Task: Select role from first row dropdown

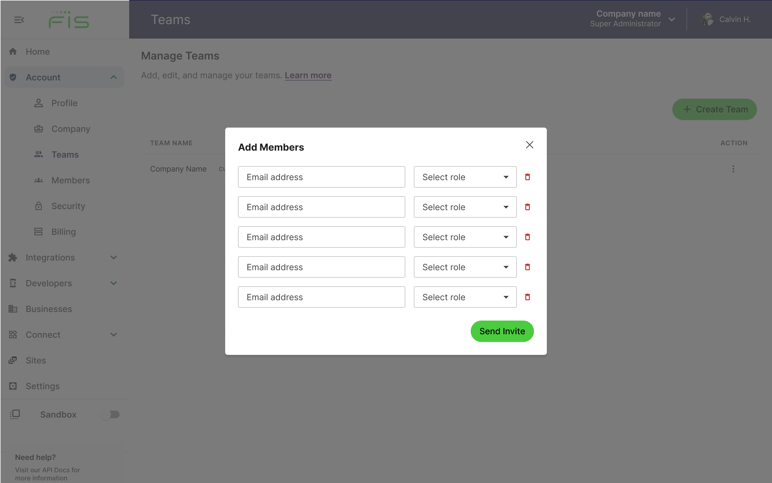Action: 465,177
